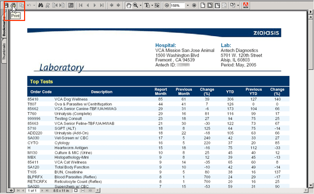Open the zoom percentage dropdown arrow
The height and width of the screenshot is (194, 314).
tap(188, 5)
